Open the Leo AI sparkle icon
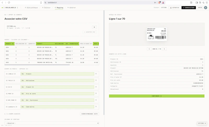Image resolution: width=209 pixels, height=127 pixels. [x=203, y=3]
